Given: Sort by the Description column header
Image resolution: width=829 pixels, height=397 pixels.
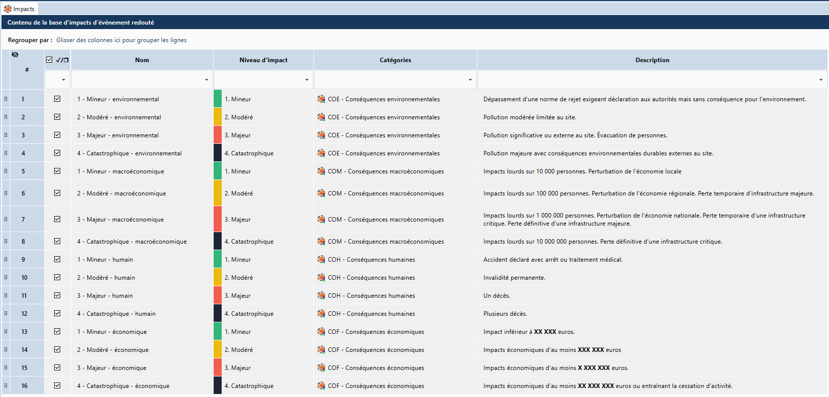Looking at the screenshot, I should click(652, 60).
